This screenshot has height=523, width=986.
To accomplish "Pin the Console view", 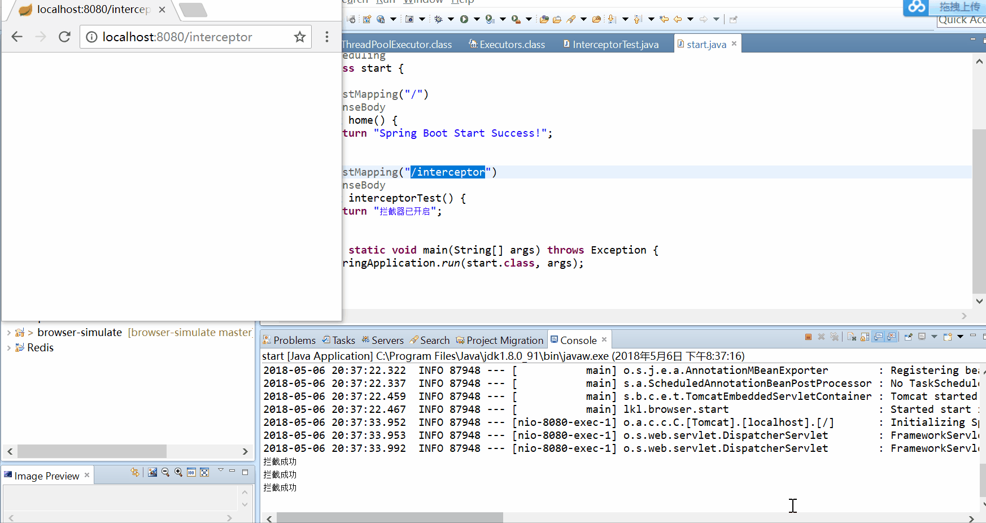I will [x=908, y=337].
